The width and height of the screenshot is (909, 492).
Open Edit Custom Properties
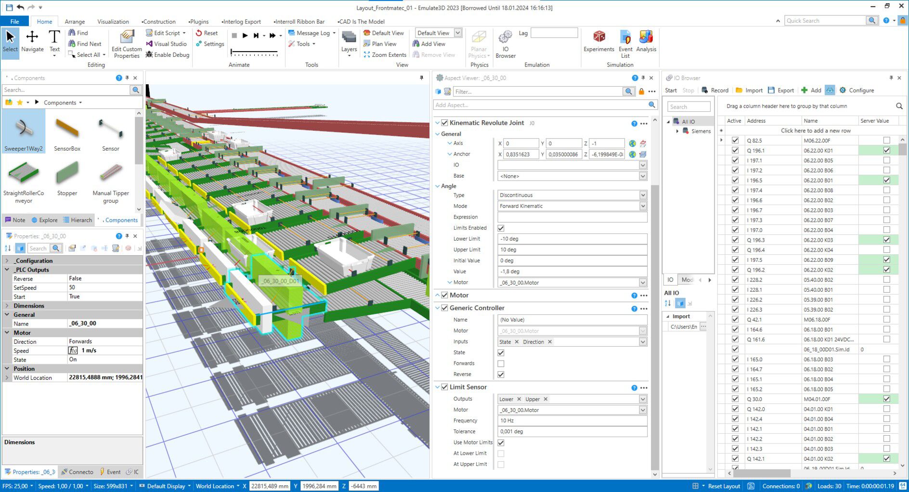point(127,42)
